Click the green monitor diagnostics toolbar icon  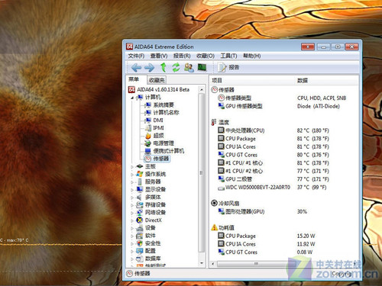pyautogui.click(x=202, y=67)
